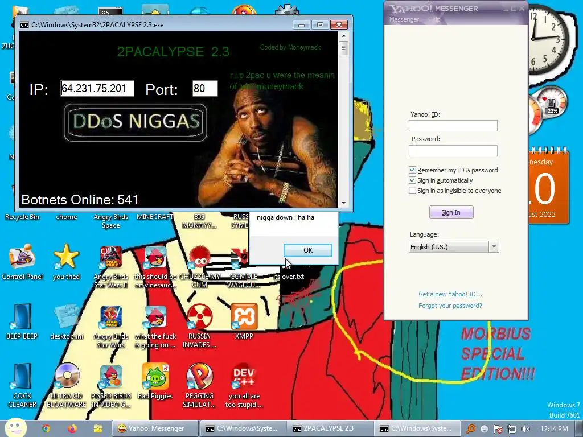Click 'Coded by Moneymack' credit text
Image resolution: width=583 pixels, height=437 pixels.
(290, 47)
